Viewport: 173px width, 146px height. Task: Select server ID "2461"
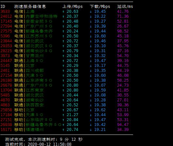5,71
